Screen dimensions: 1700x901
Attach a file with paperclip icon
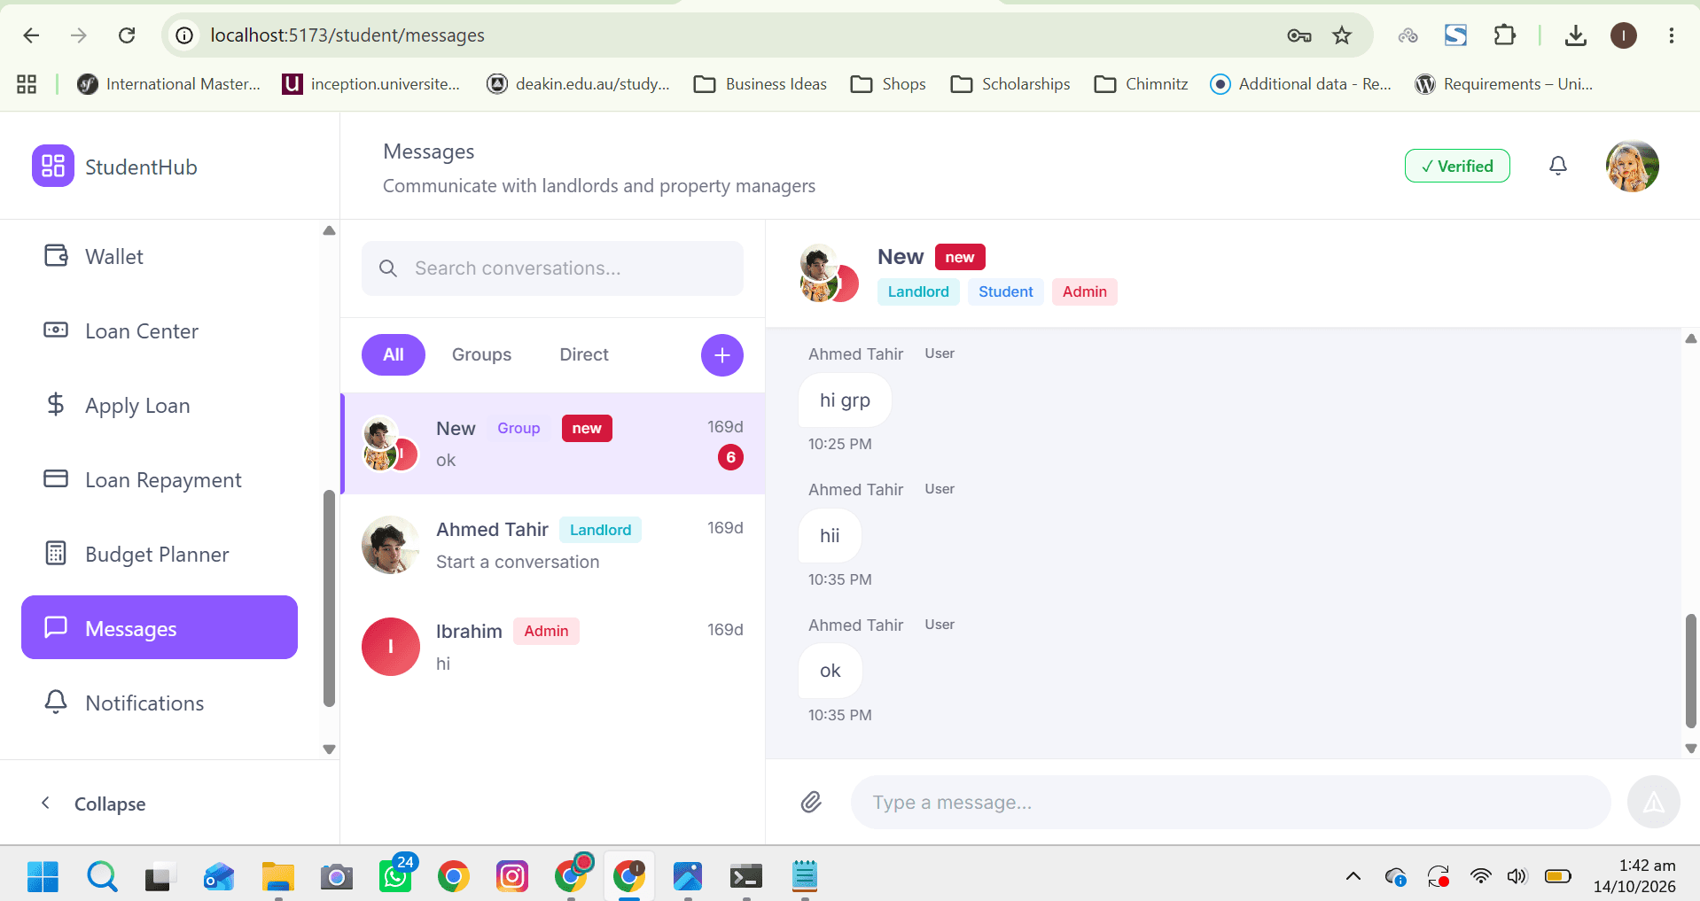(811, 803)
